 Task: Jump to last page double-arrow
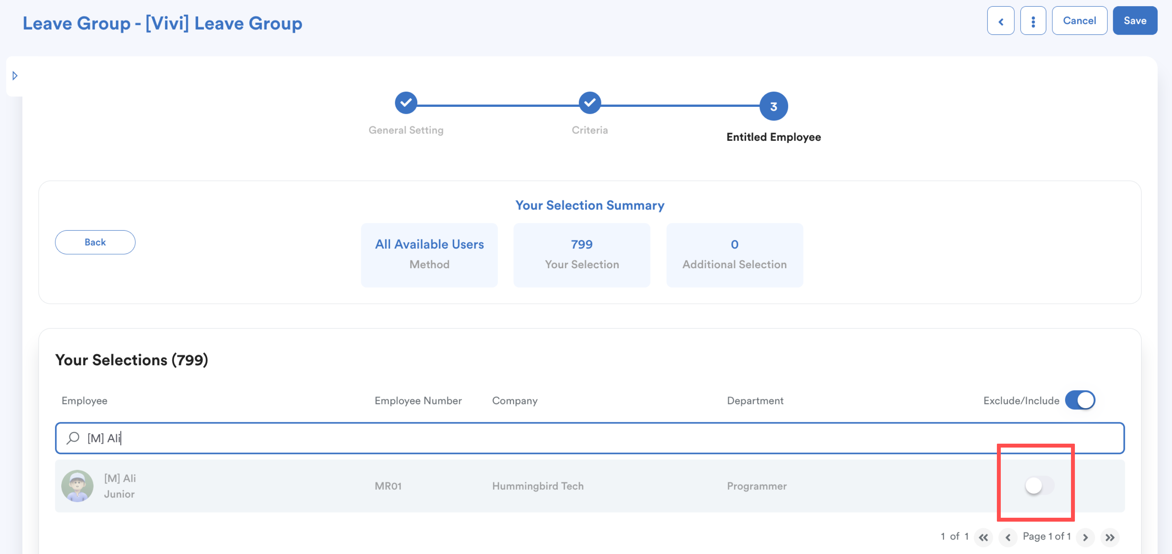[x=1109, y=537]
